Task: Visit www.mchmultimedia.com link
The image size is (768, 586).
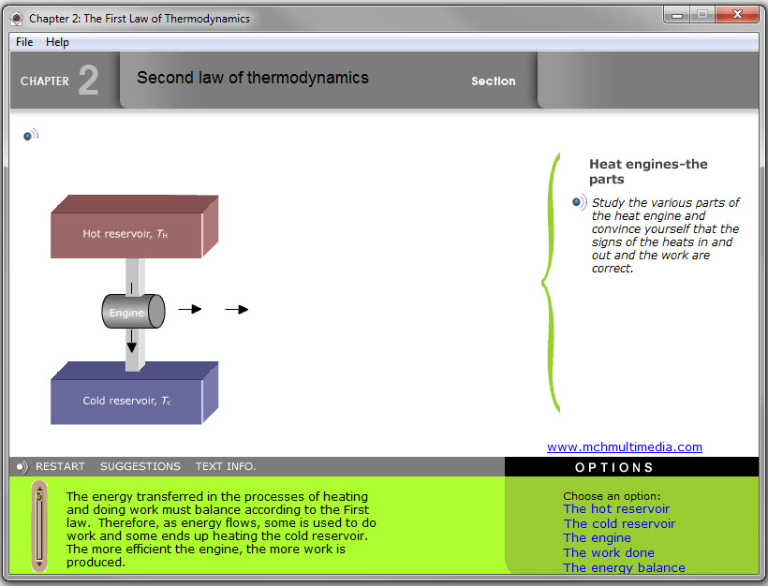Action: 625,447
